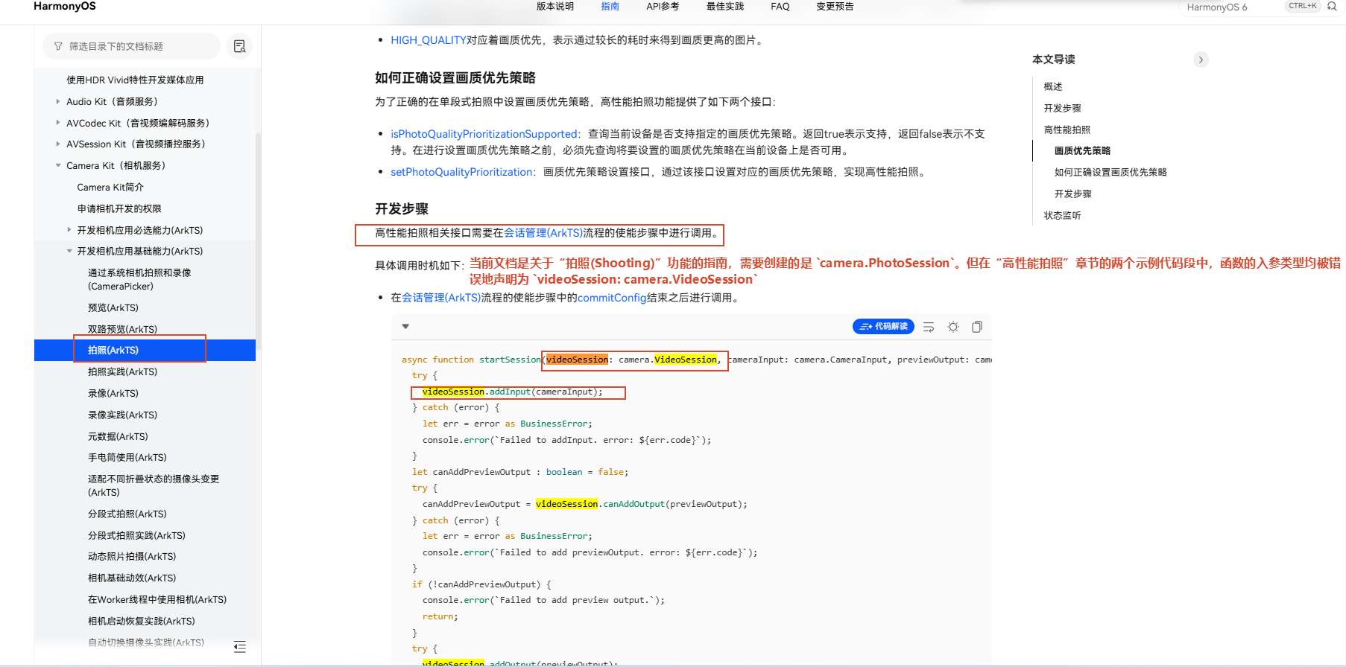Collapse the 本文导读 panel with chevron
Image resolution: width=1346 pixels, height=667 pixels.
(x=1201, y=60)
